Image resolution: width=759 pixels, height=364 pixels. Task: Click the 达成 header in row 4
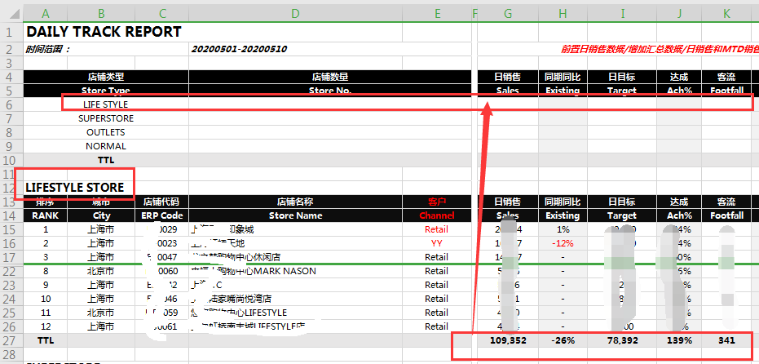coord(679,77)
